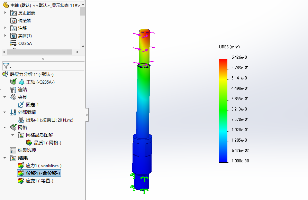Select 扭矩-1 20 N.m load item

tap(49, 120)
